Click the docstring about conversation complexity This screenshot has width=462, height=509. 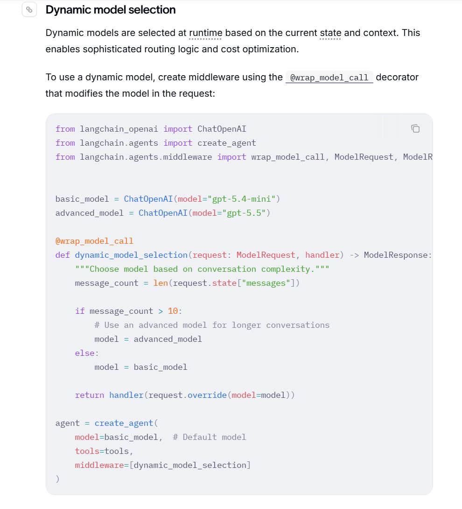(202, 269)
